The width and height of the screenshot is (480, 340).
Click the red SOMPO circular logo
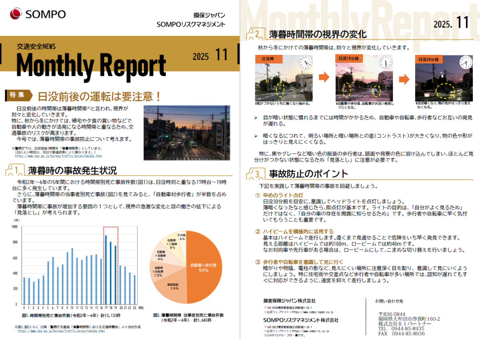[x=16, y=14]
